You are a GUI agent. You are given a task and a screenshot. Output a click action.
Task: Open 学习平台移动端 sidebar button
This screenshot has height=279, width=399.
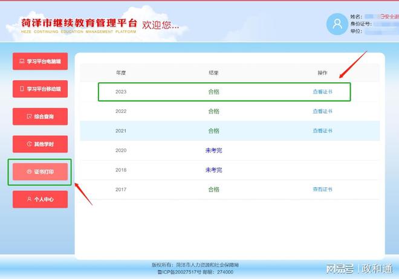coord(41,89)
